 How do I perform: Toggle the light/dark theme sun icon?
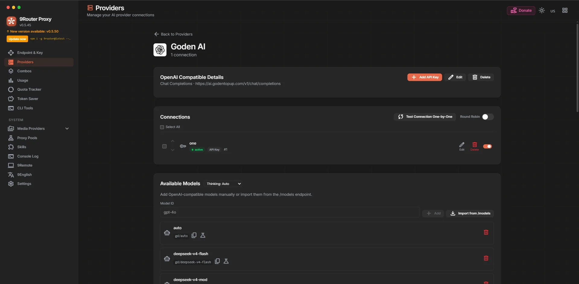point(542,10)
